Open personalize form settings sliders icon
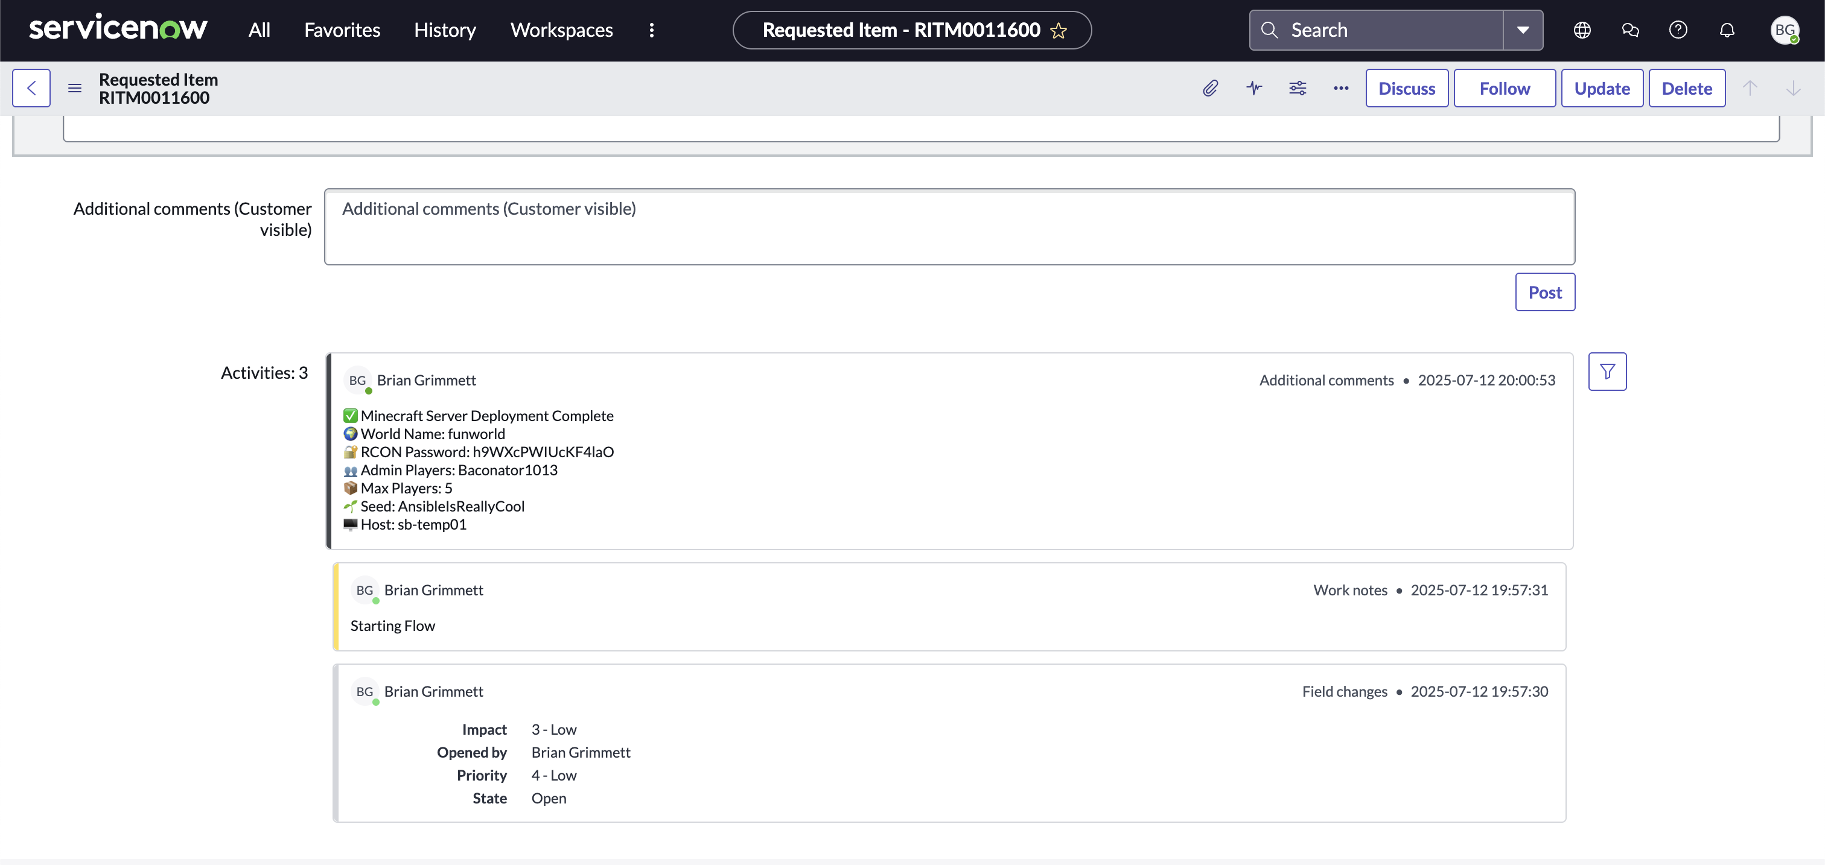 pyautogui.click(x=1297, y=89)
